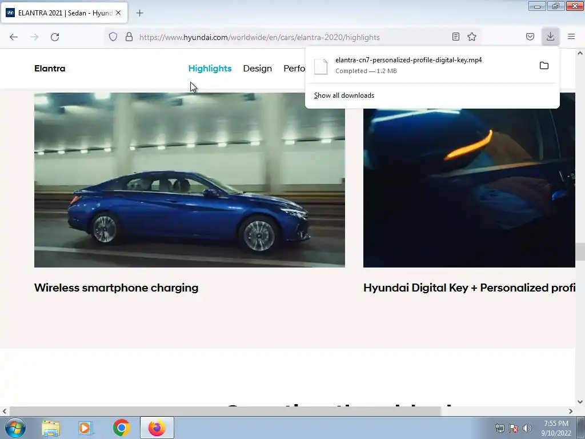The width and height of the screenshot is (585, 439).
Task: Open the Windows Start menu
Action: point(15,428)
